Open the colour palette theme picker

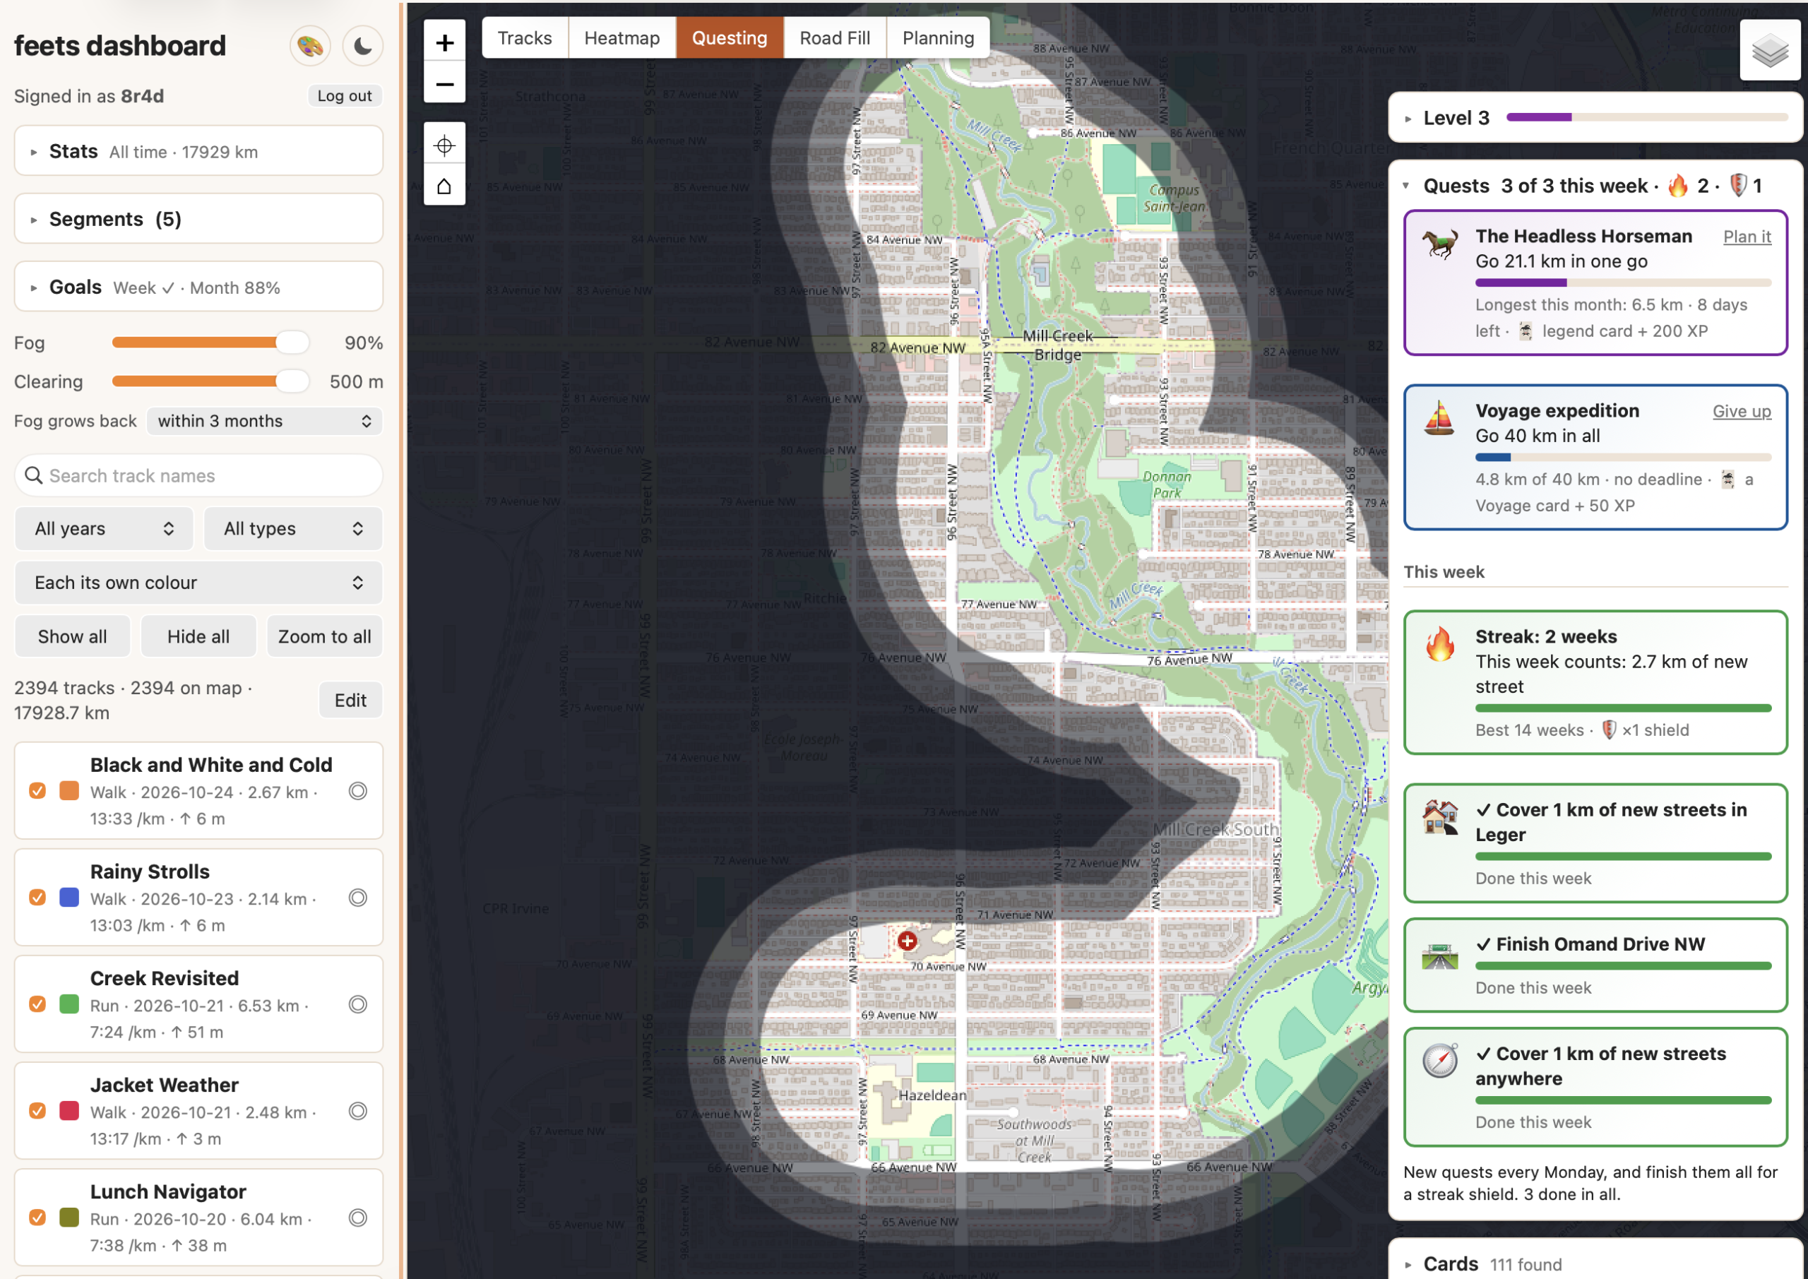pos(309,47)
